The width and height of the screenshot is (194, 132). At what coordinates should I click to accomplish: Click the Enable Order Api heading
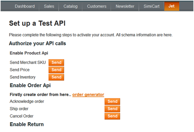tap(30, 85)
